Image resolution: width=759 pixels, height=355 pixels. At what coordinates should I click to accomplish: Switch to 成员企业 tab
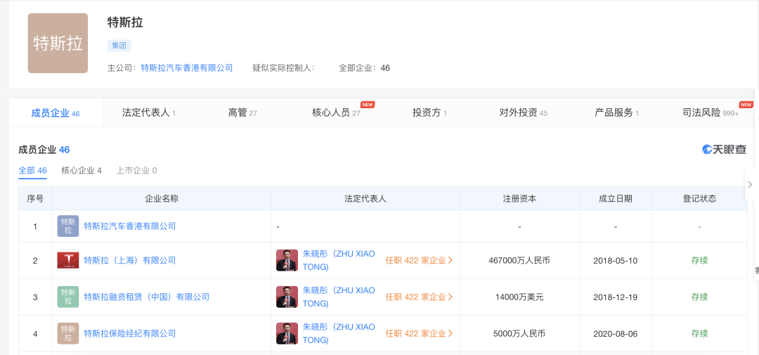coord(56,113)
